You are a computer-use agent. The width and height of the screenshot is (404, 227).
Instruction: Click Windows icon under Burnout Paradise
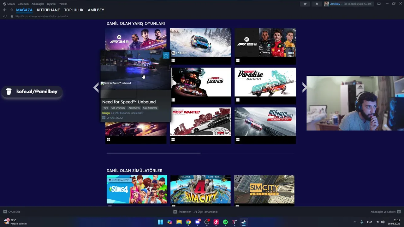pyautogui.click(x=238, y=100)
